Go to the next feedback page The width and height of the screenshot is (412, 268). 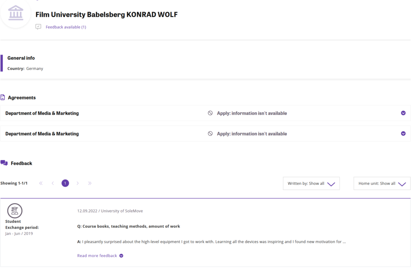[78, 183]
